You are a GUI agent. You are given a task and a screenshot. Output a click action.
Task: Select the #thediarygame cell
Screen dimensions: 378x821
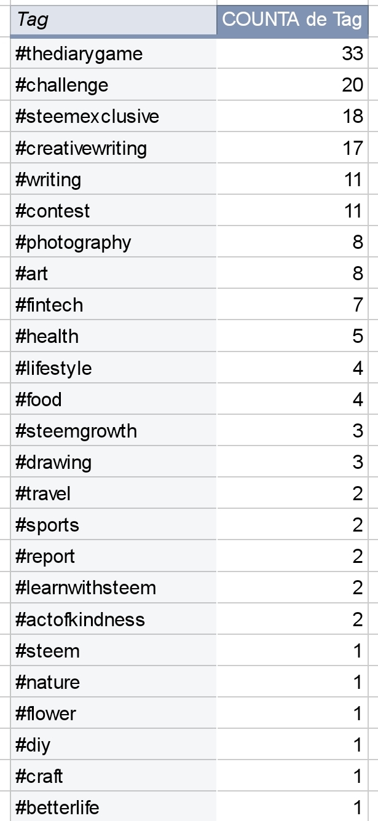click(x=114, y=54)
